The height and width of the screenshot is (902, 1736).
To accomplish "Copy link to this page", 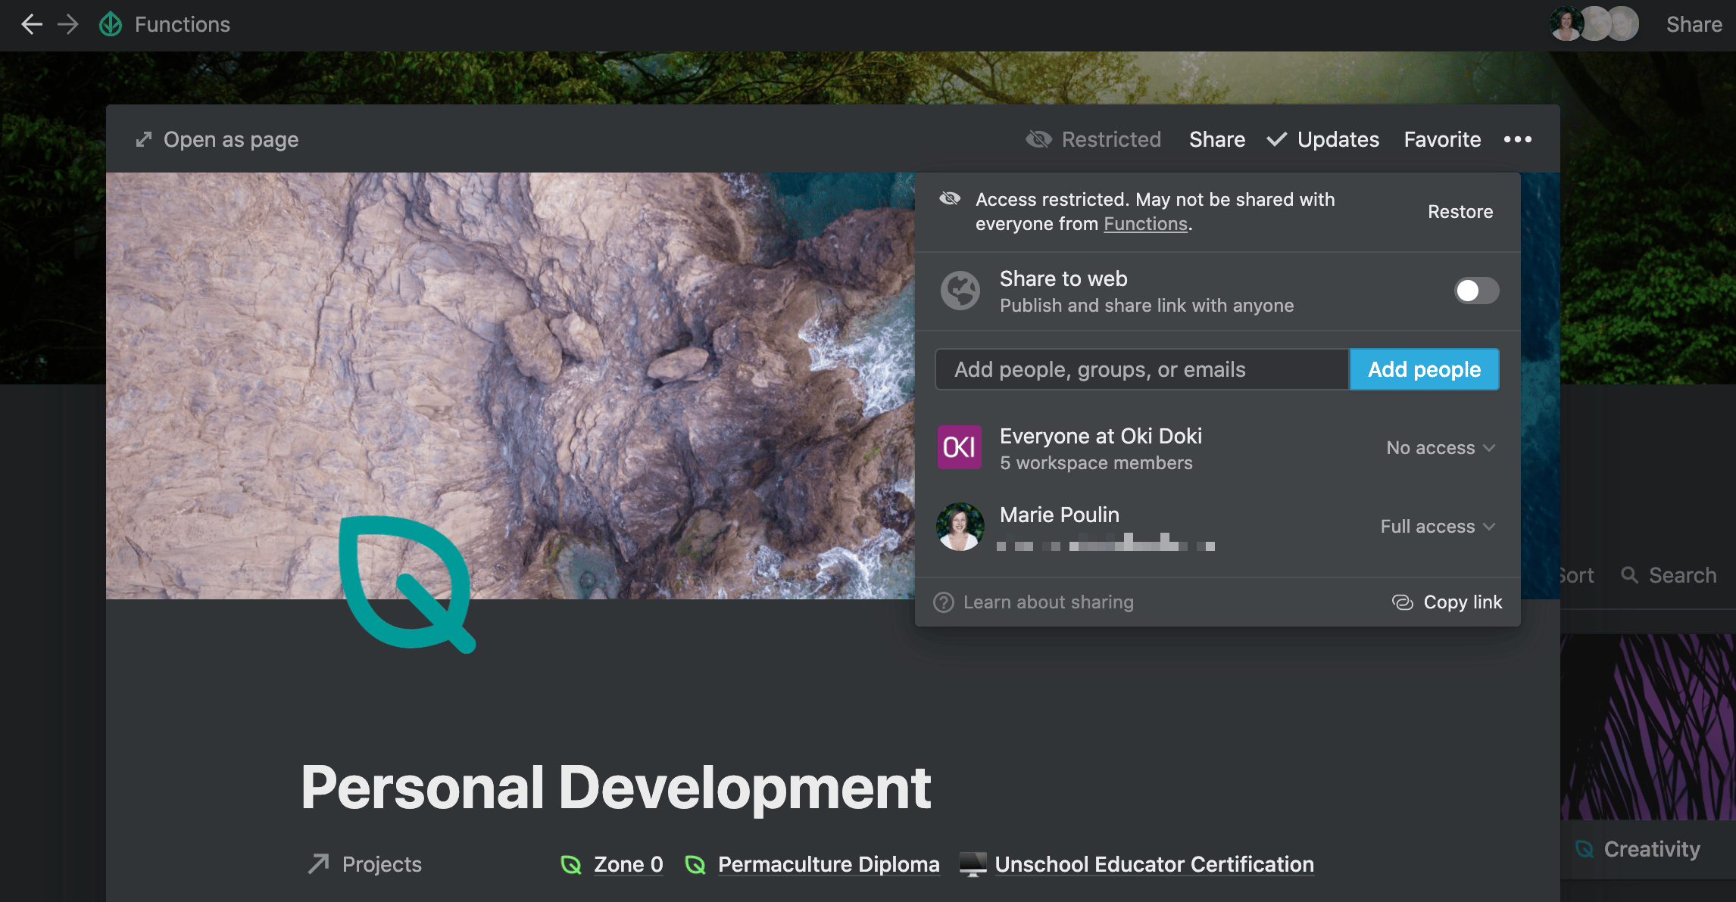I will [x=1463, y=602].
